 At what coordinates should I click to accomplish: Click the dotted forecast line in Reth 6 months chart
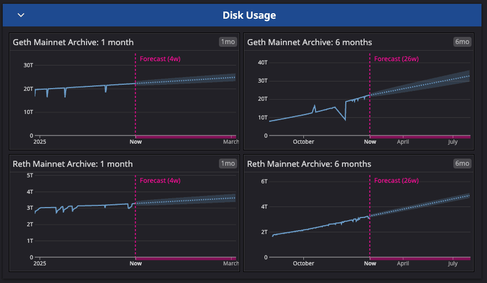(x=420, y=205)
